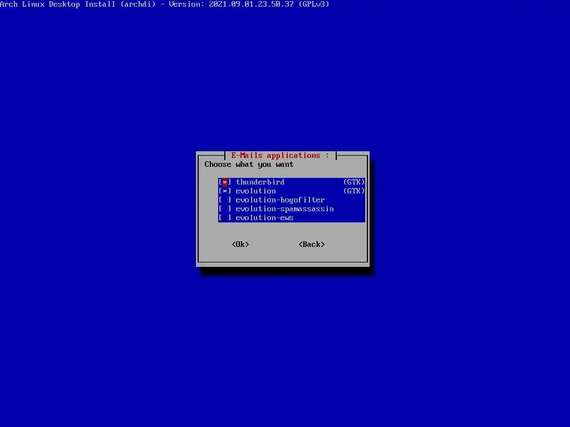Uncheck the evolution checkbox
Screen dimensions: 570x427
tap(225, 191)
